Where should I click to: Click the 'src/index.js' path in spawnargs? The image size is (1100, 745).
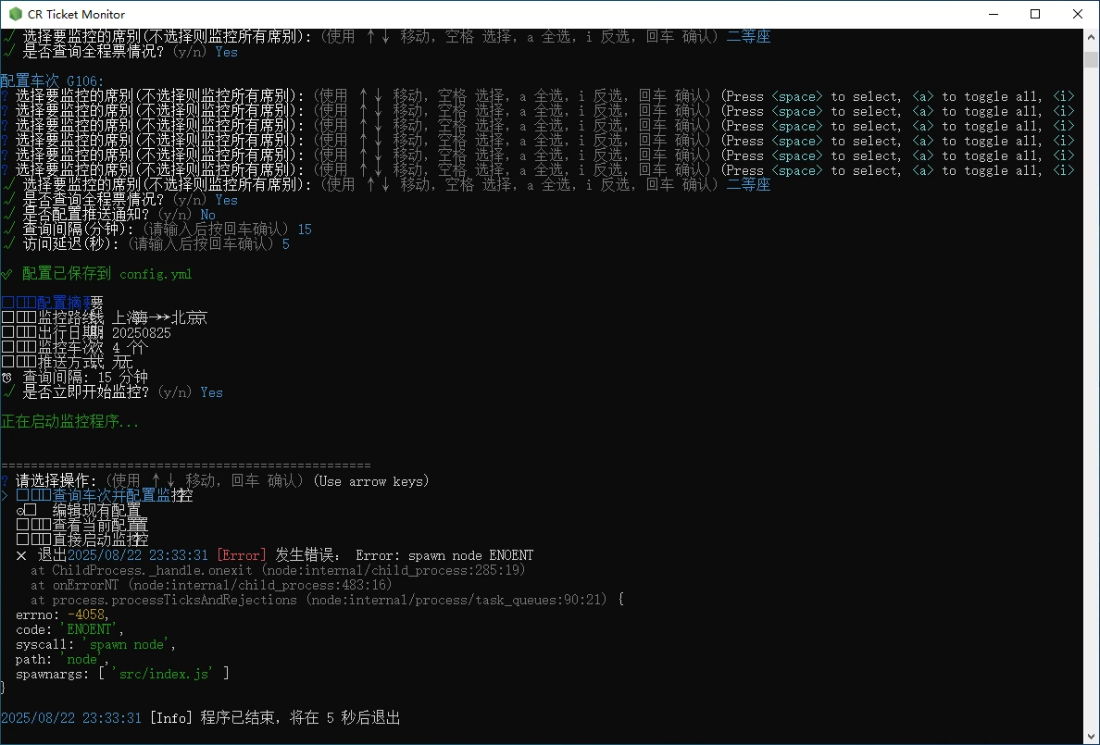click(x=163, y=674)
